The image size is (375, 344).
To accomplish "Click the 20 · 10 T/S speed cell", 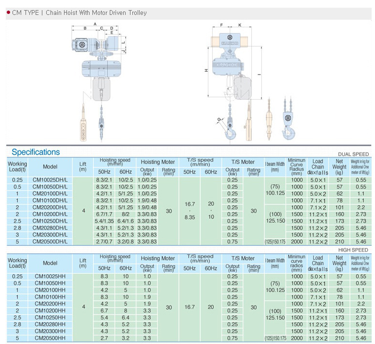I will [211, 211].
